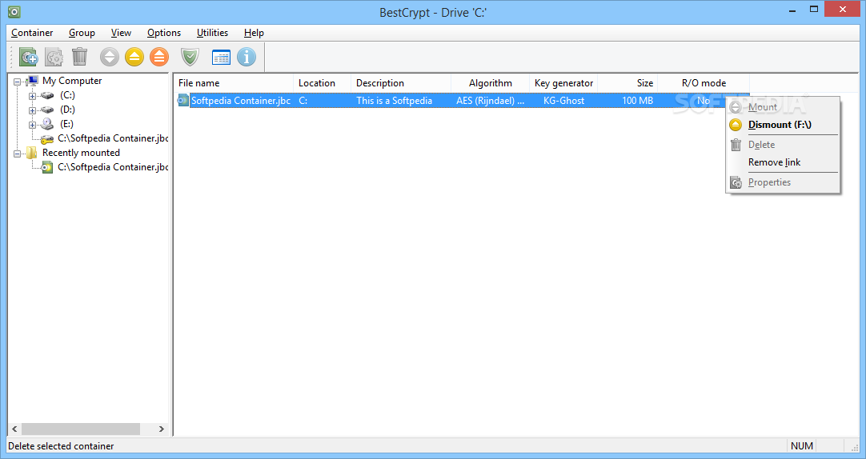Choose Mount in the context menu
Viewport: 866px width, 459px height.
[783, 107]
